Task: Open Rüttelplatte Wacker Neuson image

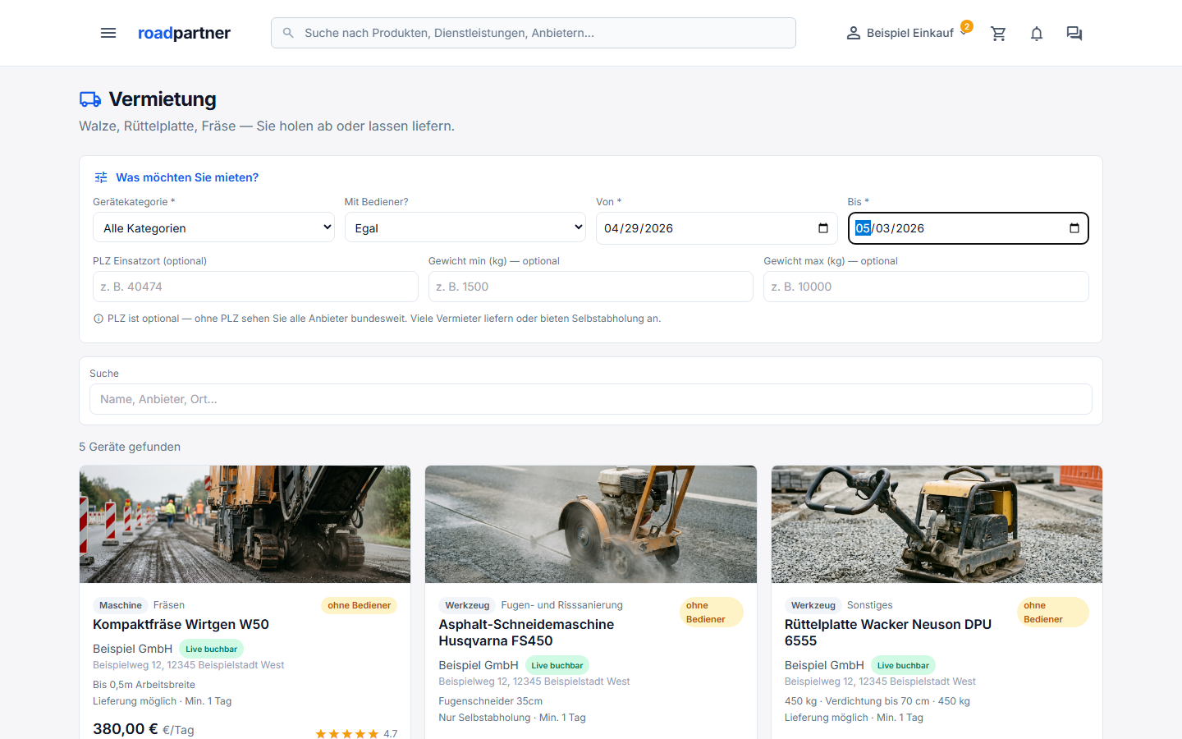Action: point(937,525)
